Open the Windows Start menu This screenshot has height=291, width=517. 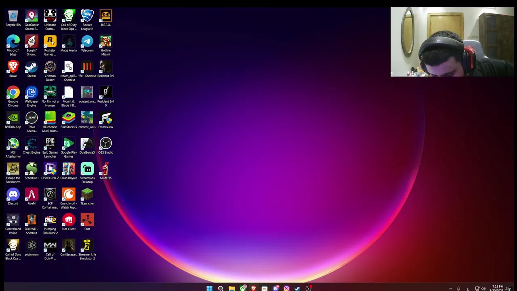(x=209, y=288)
